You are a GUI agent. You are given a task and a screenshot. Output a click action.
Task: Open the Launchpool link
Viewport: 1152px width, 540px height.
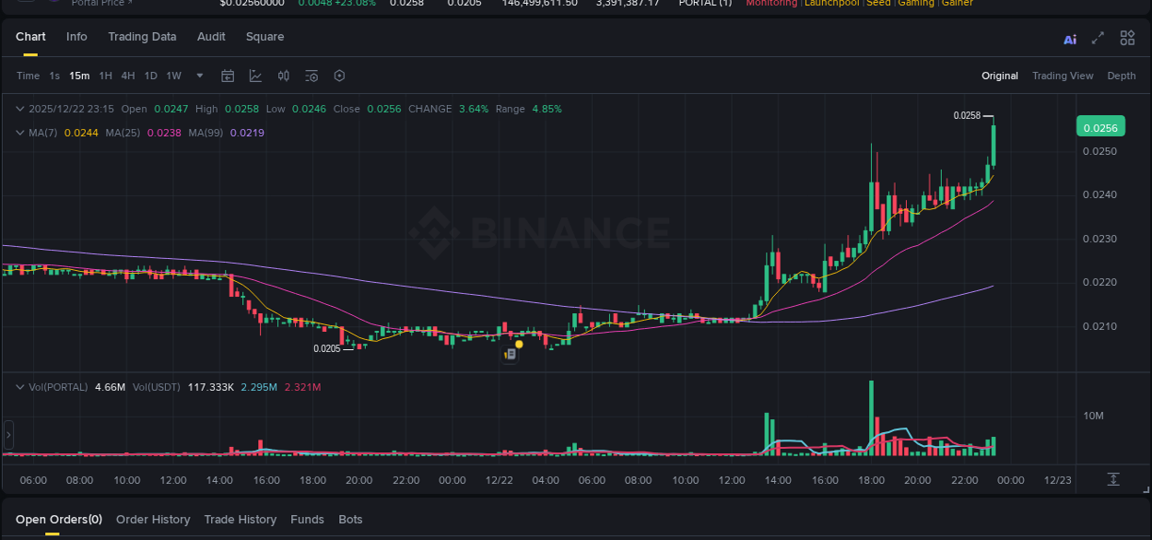click(831, 4)
